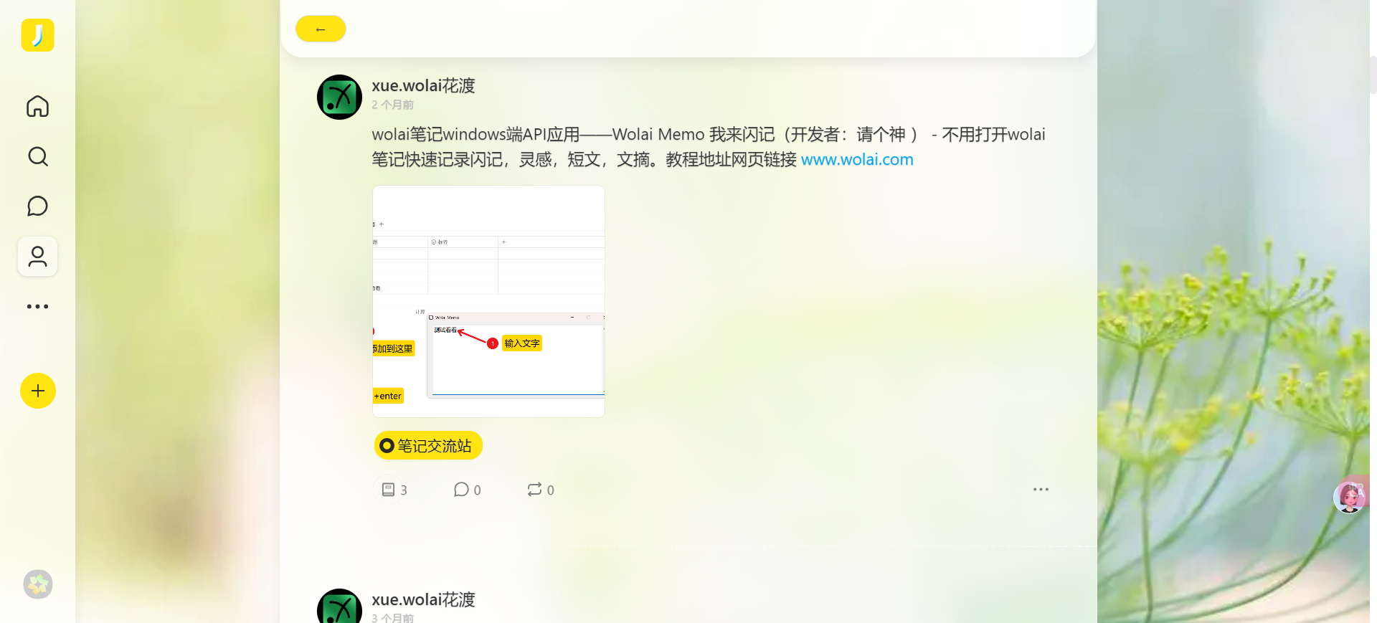Open the www.wolai.com link
The width and height of the screenshot is (1377, 623).
pyautogui.click(x=857, y=159)
